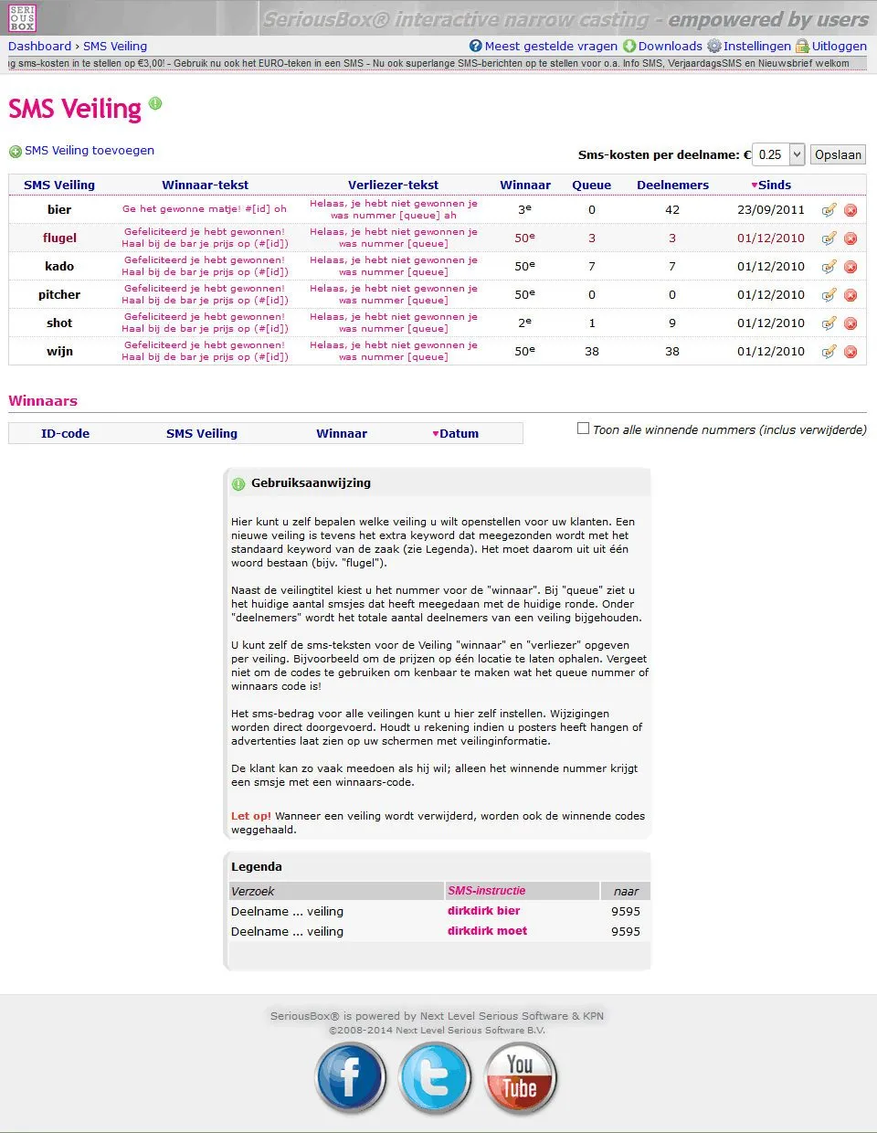This screenshot has width=877, height=1133.
Task: Click the Uitloggen padlock icon
Action: [x=802, y=46]
